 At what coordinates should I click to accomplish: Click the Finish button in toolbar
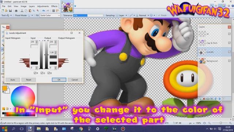pyautogui.click(x=162, y=15)
